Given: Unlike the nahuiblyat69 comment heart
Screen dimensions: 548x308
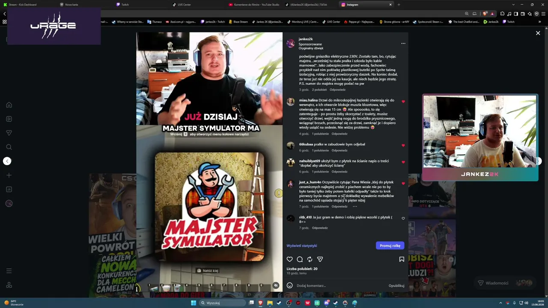Looking at the screenshot, I should pos(403,162).
